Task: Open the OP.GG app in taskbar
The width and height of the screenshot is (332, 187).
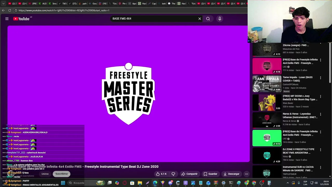Action: (185, 183)
